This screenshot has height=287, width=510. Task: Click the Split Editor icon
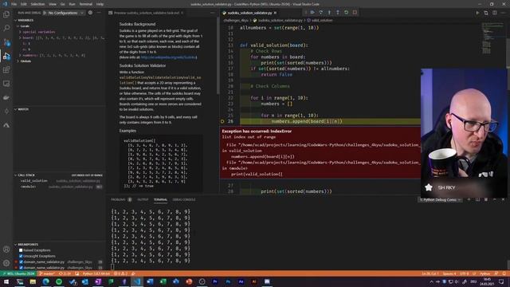coord(494,13)
